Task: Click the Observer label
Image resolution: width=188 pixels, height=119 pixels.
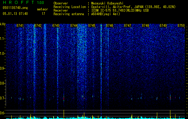Action: point(61,3)
